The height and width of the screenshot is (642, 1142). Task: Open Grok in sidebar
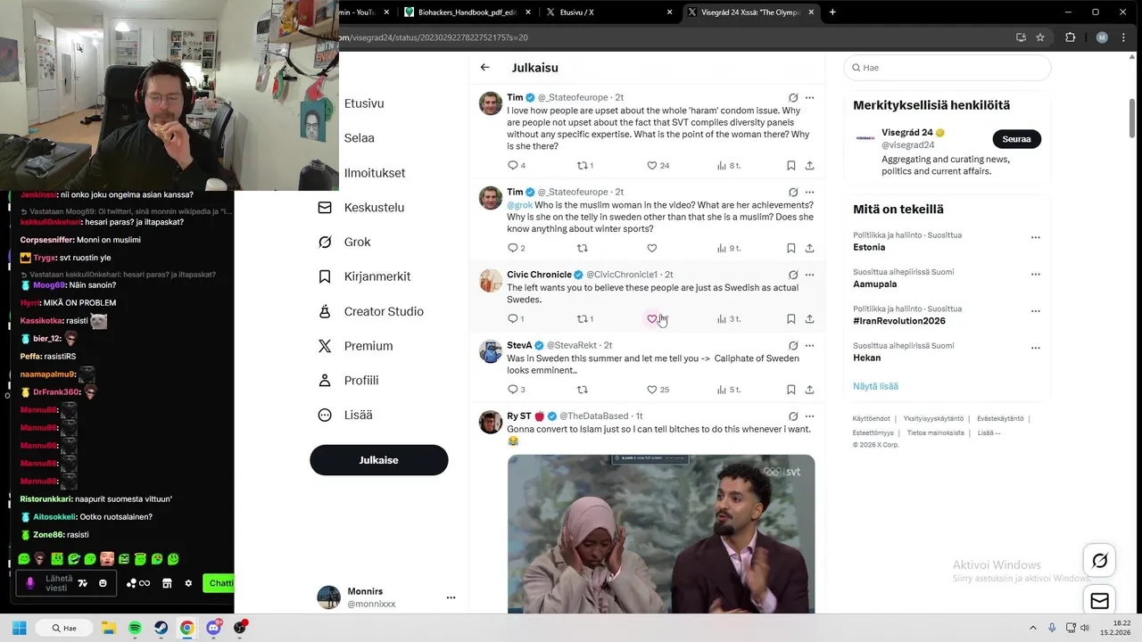coord(344,242)
